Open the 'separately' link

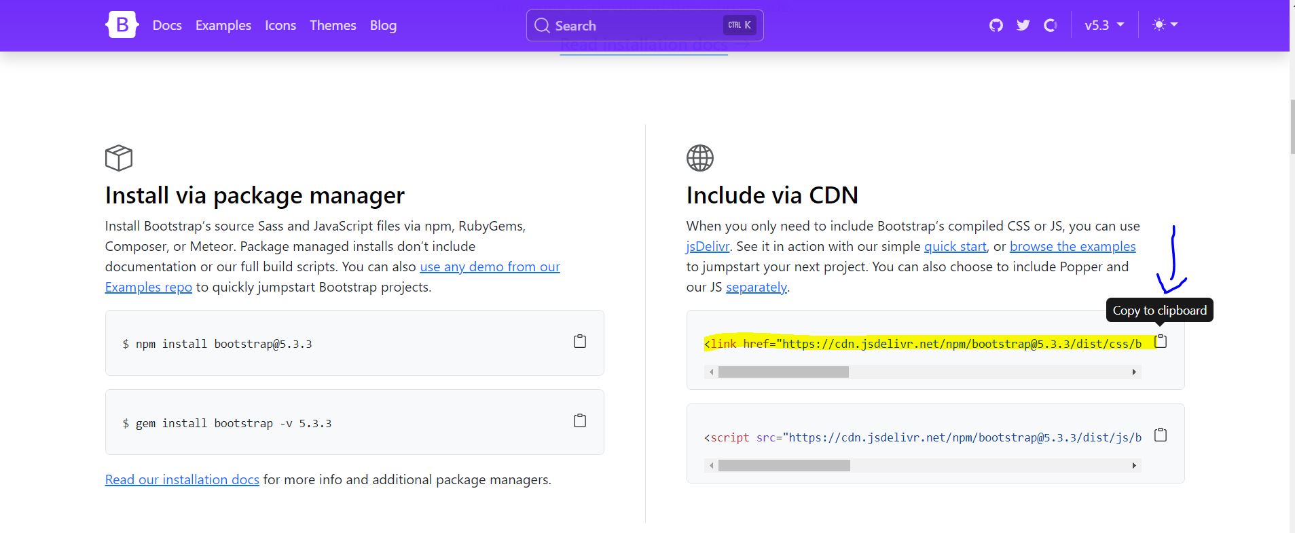(x=756, y=287)
